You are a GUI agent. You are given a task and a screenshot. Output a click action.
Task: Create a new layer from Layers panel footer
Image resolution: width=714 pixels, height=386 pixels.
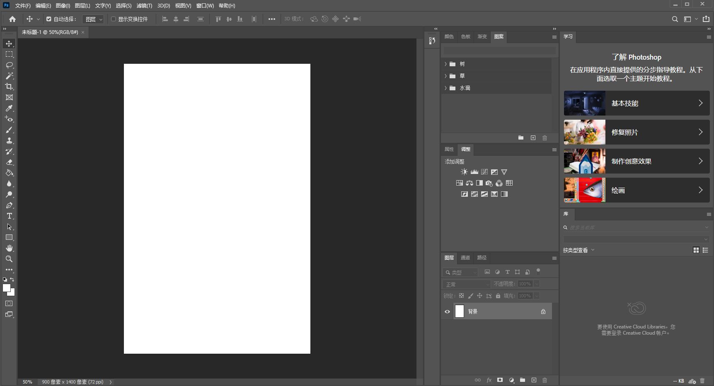[534, 380]
